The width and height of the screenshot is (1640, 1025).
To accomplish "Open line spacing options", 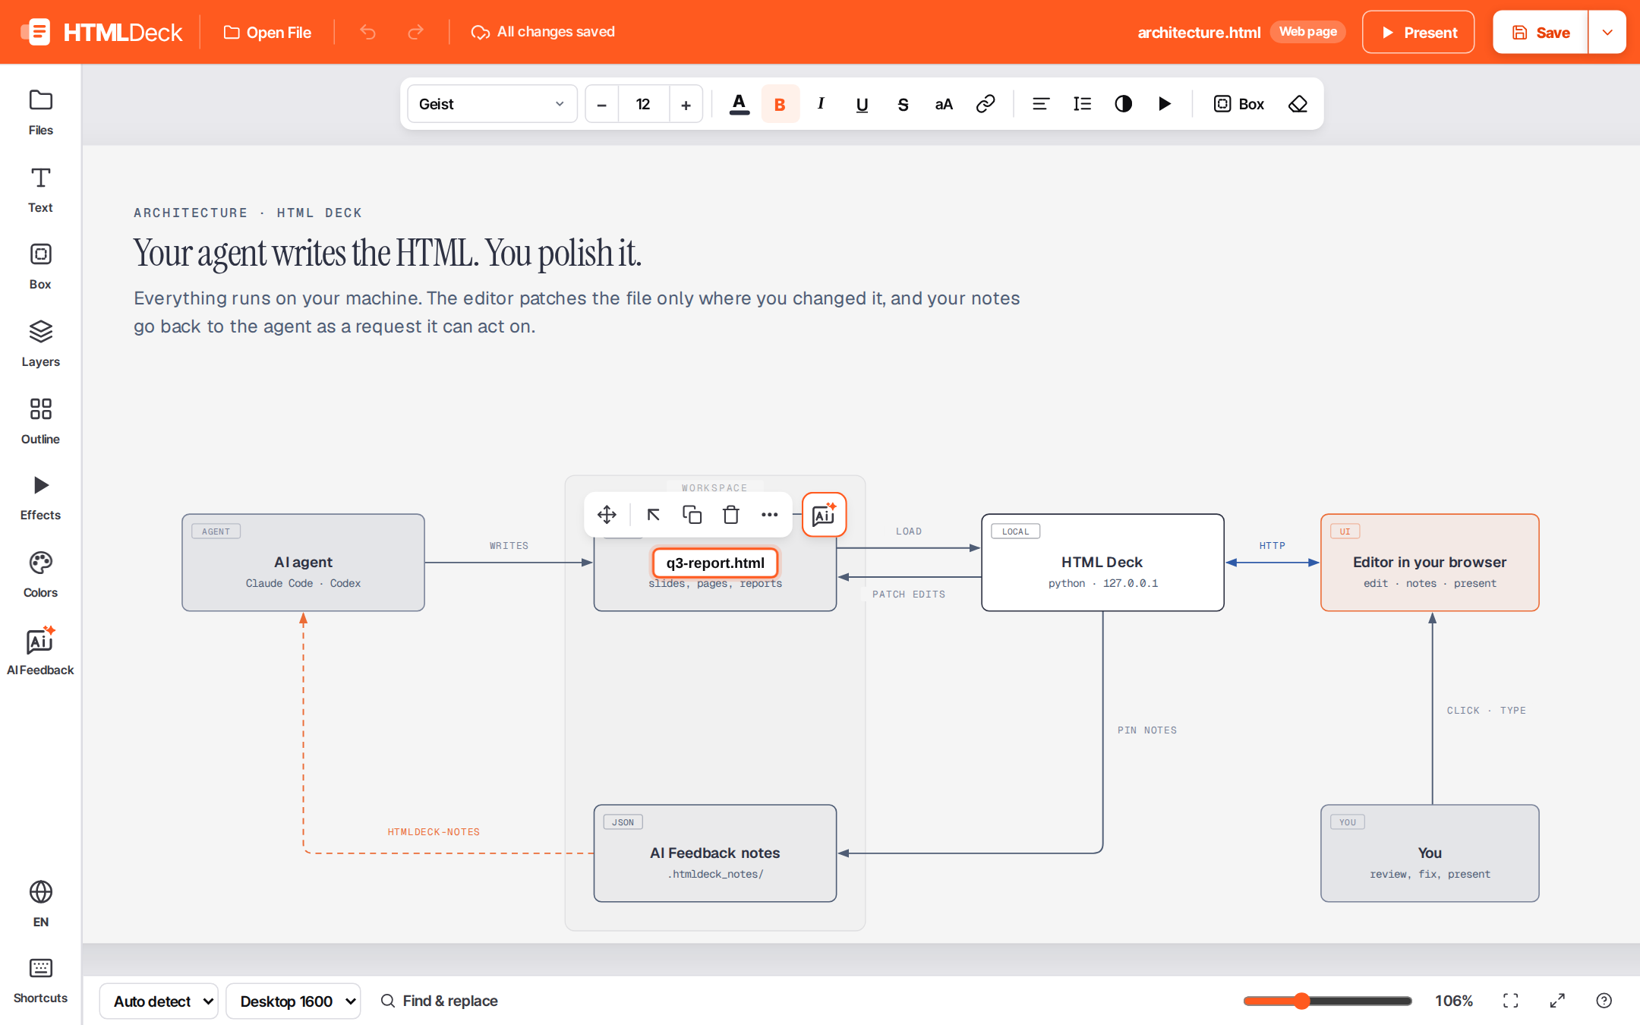I will (x=1082, y=104).
